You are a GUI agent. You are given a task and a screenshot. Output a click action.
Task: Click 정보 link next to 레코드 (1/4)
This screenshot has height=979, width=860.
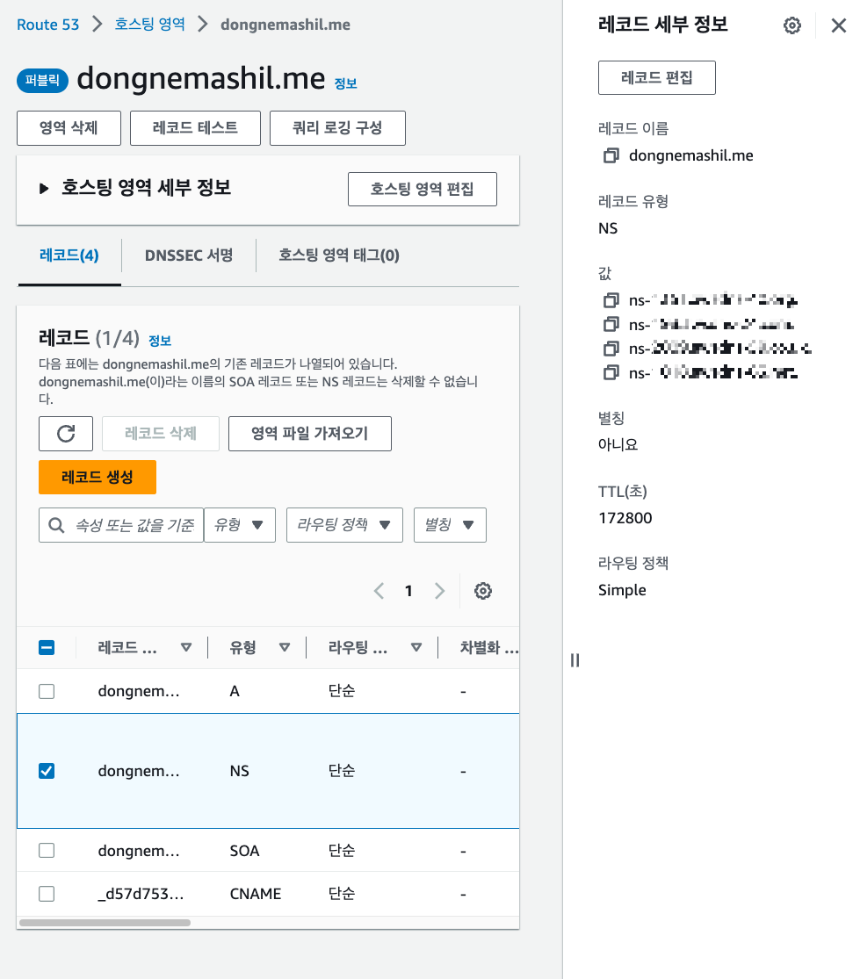tap(160, 341)
